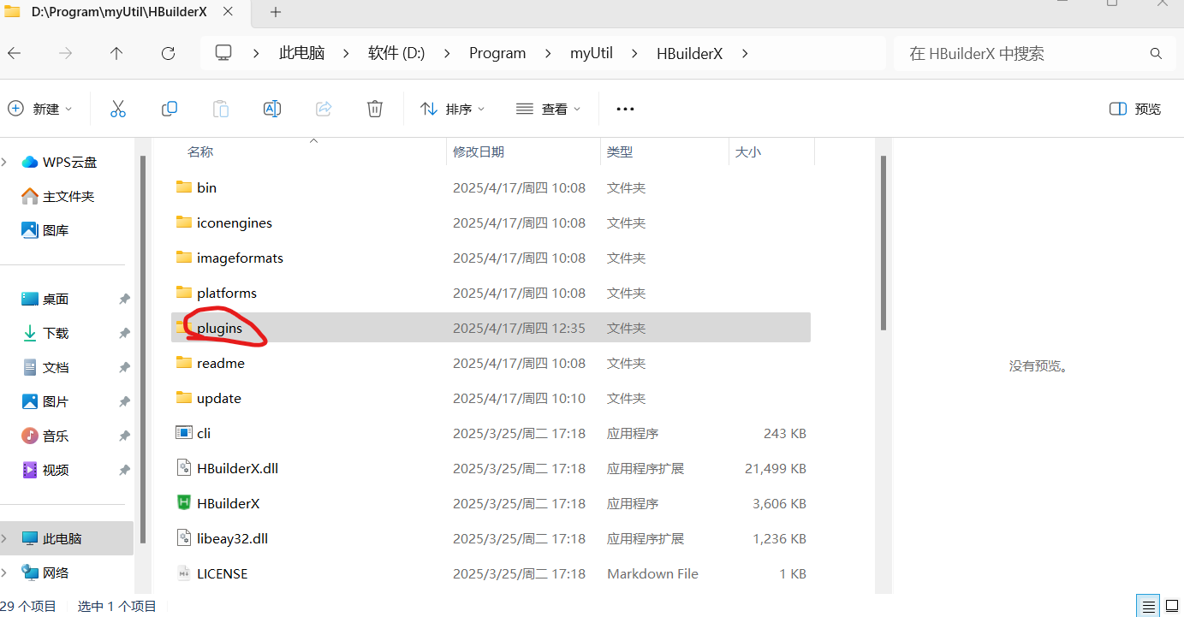Expand the 网络 tree node
This screenshot has width=1184, height=617.
pos(4,573)
